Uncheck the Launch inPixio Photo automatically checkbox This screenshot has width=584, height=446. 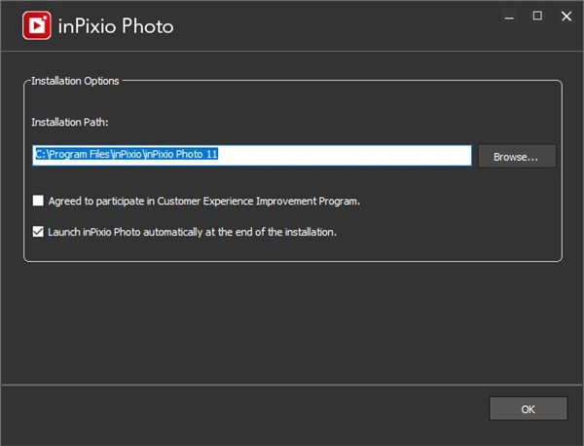pyautogui.click(x=39, y=232)
